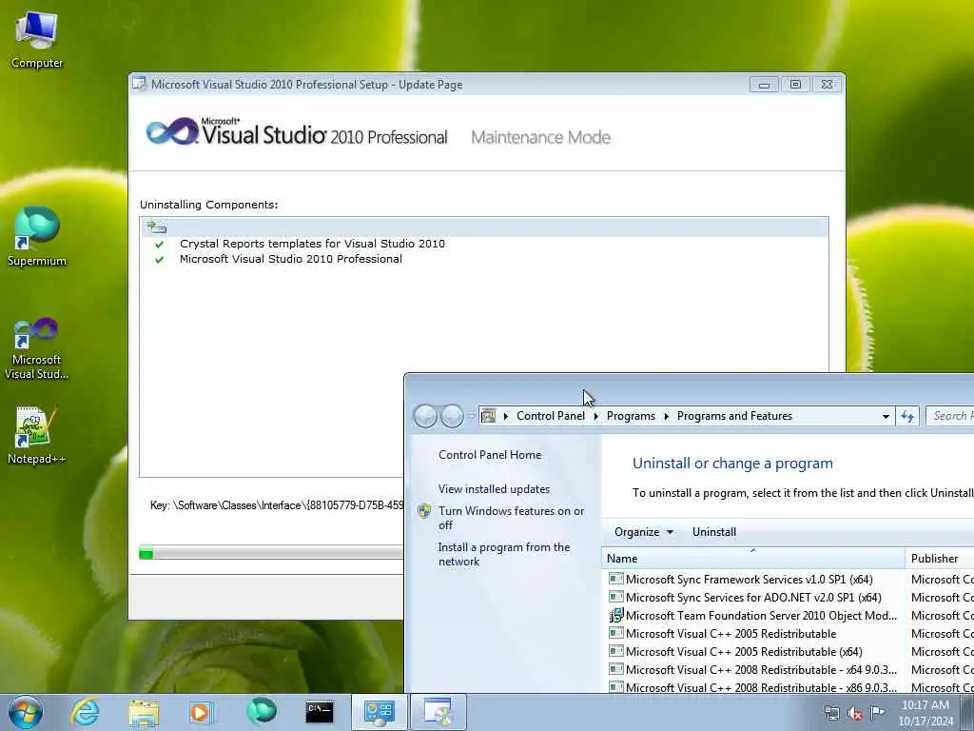974x731 pixels.
Task: Launch Internet Explorer from the taskbar
Action: click(85, 712)
